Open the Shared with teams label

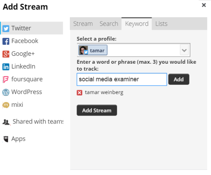[38, 121]
